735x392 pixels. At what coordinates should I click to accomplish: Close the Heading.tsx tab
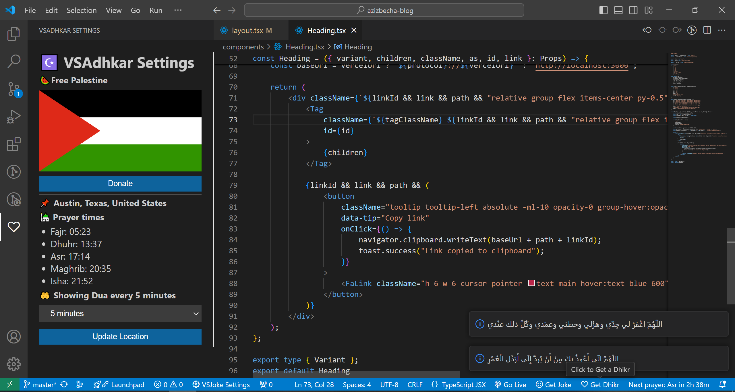tap(354, 30)
